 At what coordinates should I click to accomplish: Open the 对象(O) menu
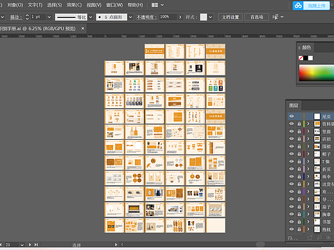(x=15, y=5)
